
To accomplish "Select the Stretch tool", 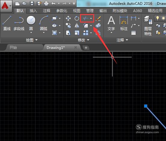I will (68, 33).
